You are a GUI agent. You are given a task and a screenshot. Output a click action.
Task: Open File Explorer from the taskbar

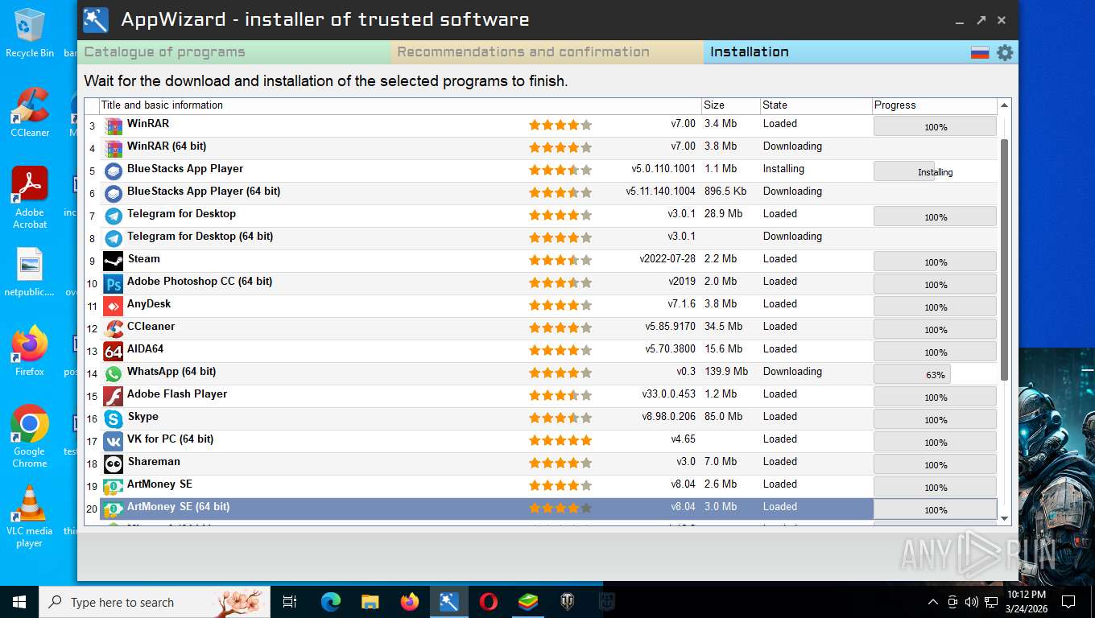point(370,602)
